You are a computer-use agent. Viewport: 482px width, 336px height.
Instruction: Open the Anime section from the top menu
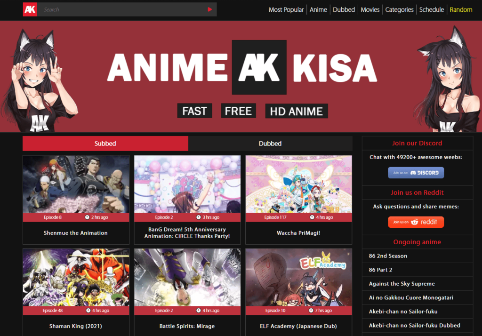pyautogui.click(x=318, y=9)
